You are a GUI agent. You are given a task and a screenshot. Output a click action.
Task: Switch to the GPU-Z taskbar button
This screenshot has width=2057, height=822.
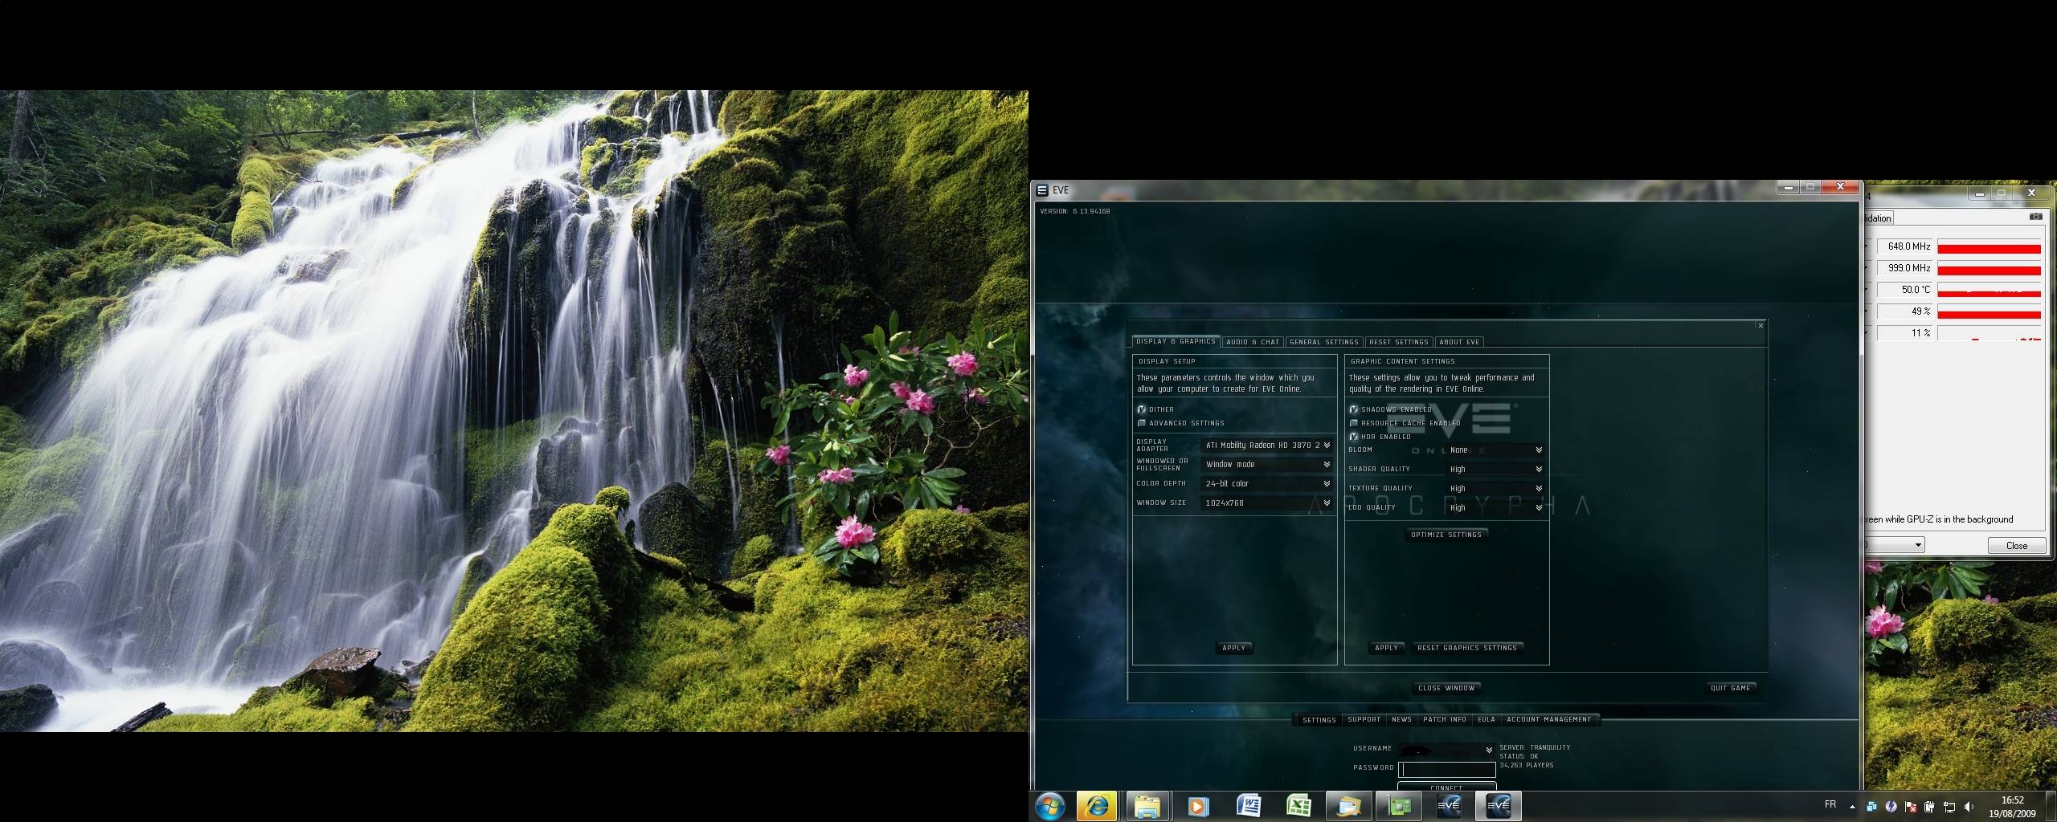(x=1399, y=806)
